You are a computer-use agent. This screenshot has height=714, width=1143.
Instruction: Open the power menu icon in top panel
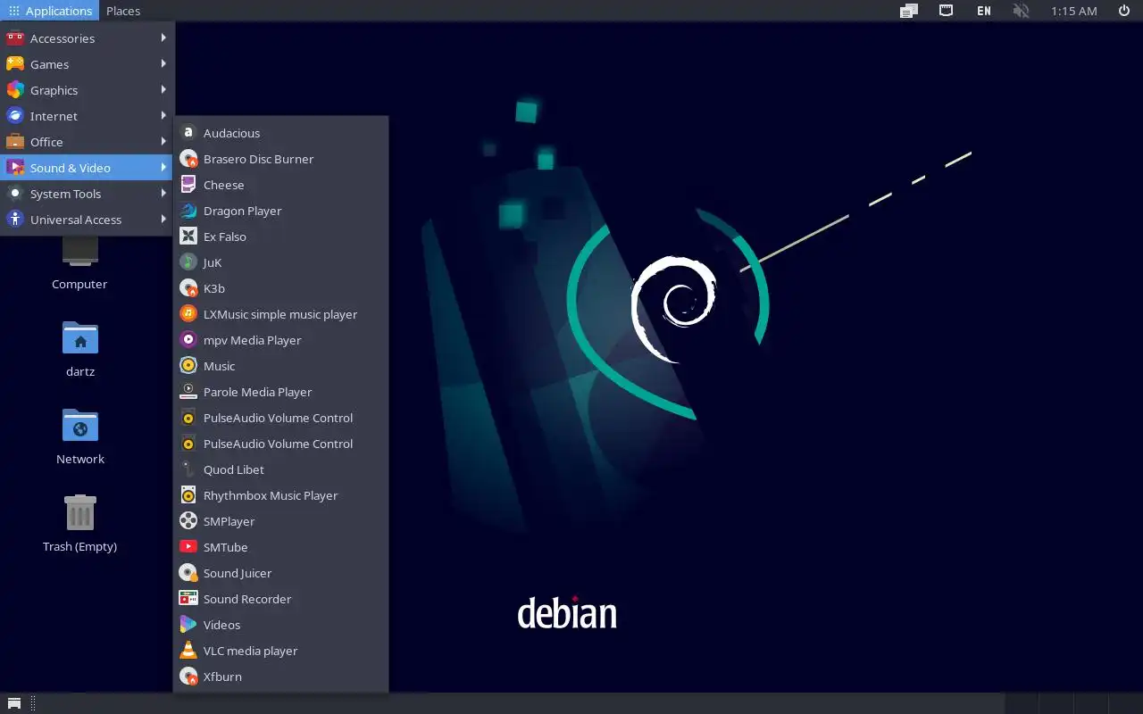[1124, 11]
